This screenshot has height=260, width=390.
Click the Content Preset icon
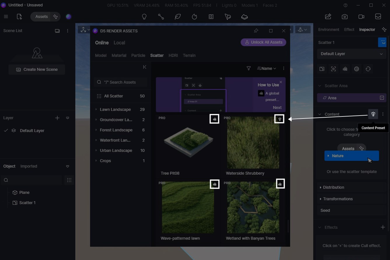pos(373,114)
